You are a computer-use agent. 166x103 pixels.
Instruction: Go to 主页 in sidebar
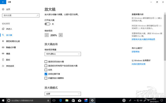pos(8,9)
